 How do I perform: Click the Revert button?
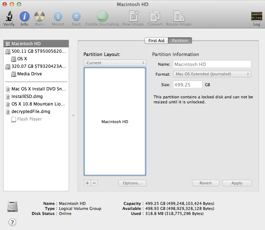coord(206,183)
